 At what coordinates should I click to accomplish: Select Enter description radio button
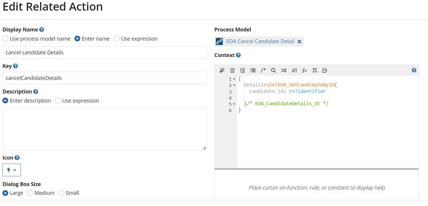(5, 101)
